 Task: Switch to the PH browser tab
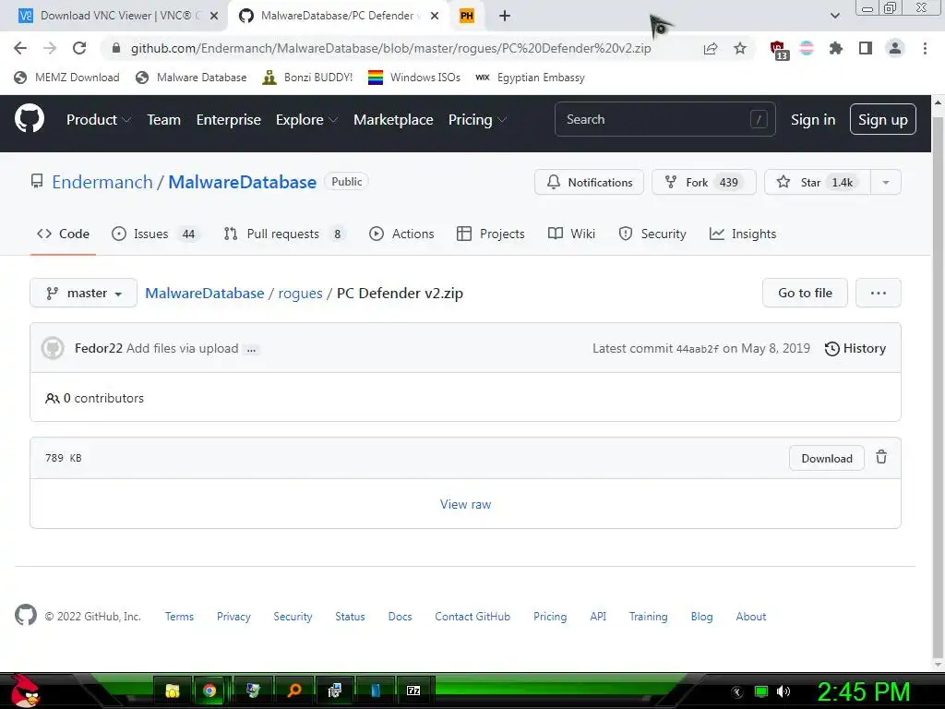[467, 16]
